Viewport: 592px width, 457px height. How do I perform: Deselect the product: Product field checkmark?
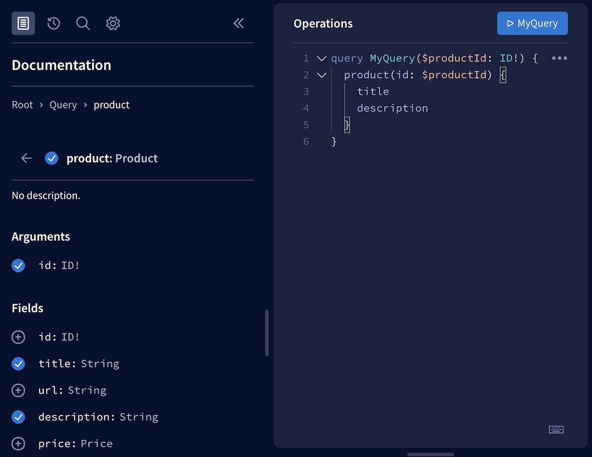tap(52, 158)
